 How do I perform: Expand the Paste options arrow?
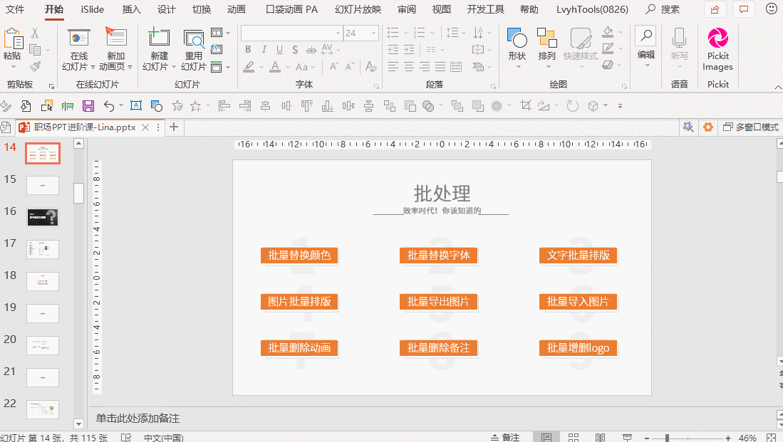13,67
